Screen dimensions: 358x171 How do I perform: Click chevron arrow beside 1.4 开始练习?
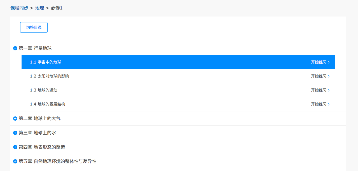click(x=329, y=104)
